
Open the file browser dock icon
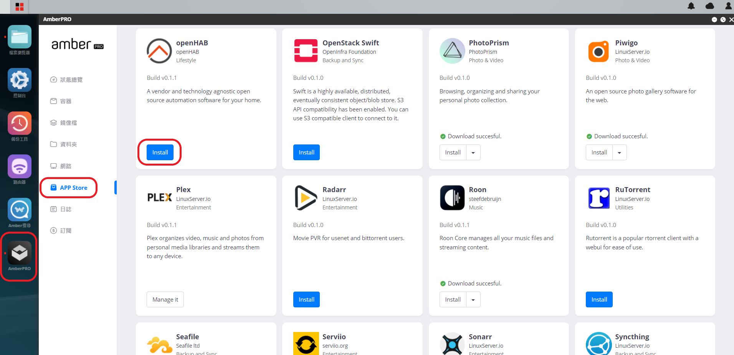pyautogui.click(x=19, y=37)
